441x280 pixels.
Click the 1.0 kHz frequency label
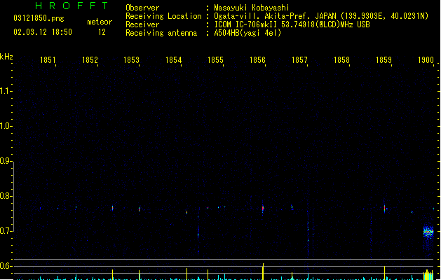tap(5, 126)
